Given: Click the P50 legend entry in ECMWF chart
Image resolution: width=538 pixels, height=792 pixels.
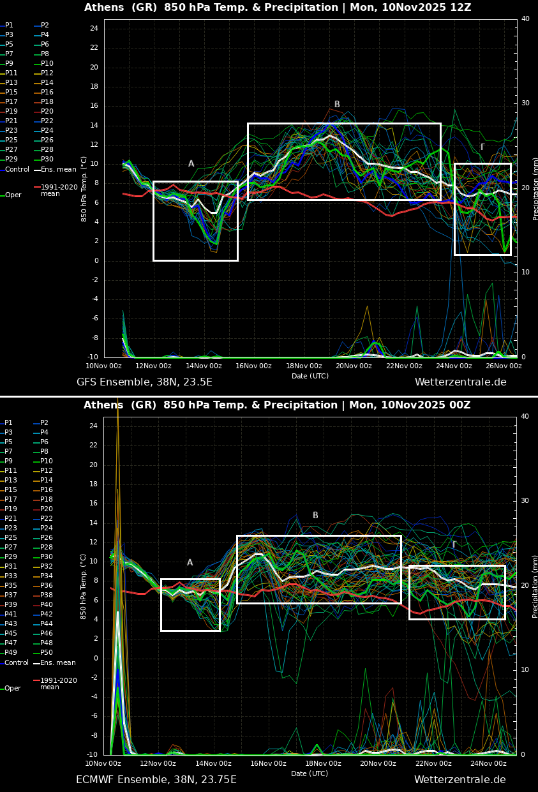Looking at the screenshot, I should click(47, 653).
